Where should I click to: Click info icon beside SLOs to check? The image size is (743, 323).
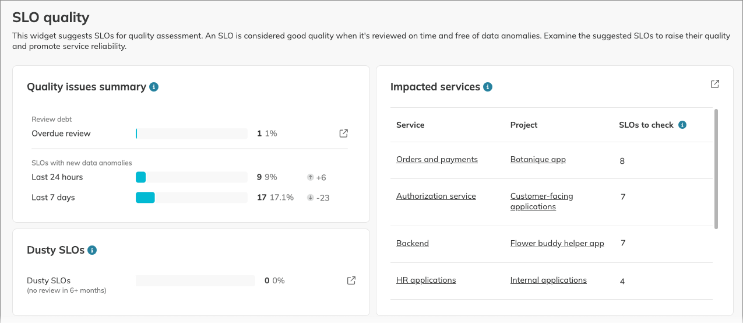click(x=682, y=125)
